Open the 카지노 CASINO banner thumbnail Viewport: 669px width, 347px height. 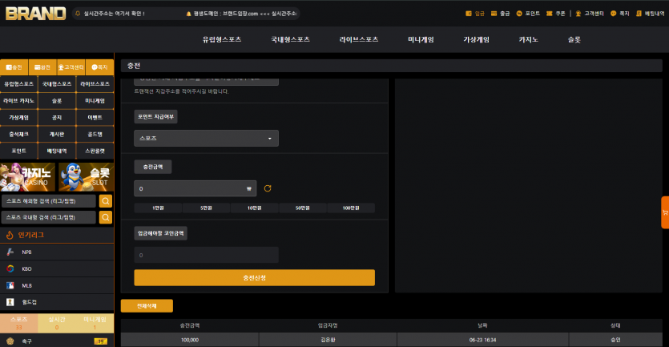pyautogui.click(x=28, y=176)
